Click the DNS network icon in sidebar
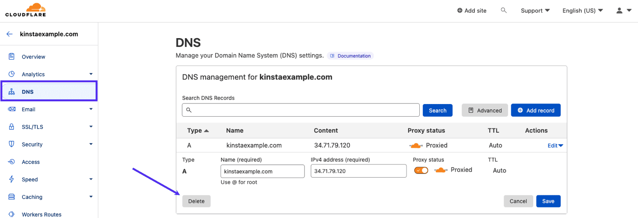This screenshot has width=638, height=218. (11, 92)
